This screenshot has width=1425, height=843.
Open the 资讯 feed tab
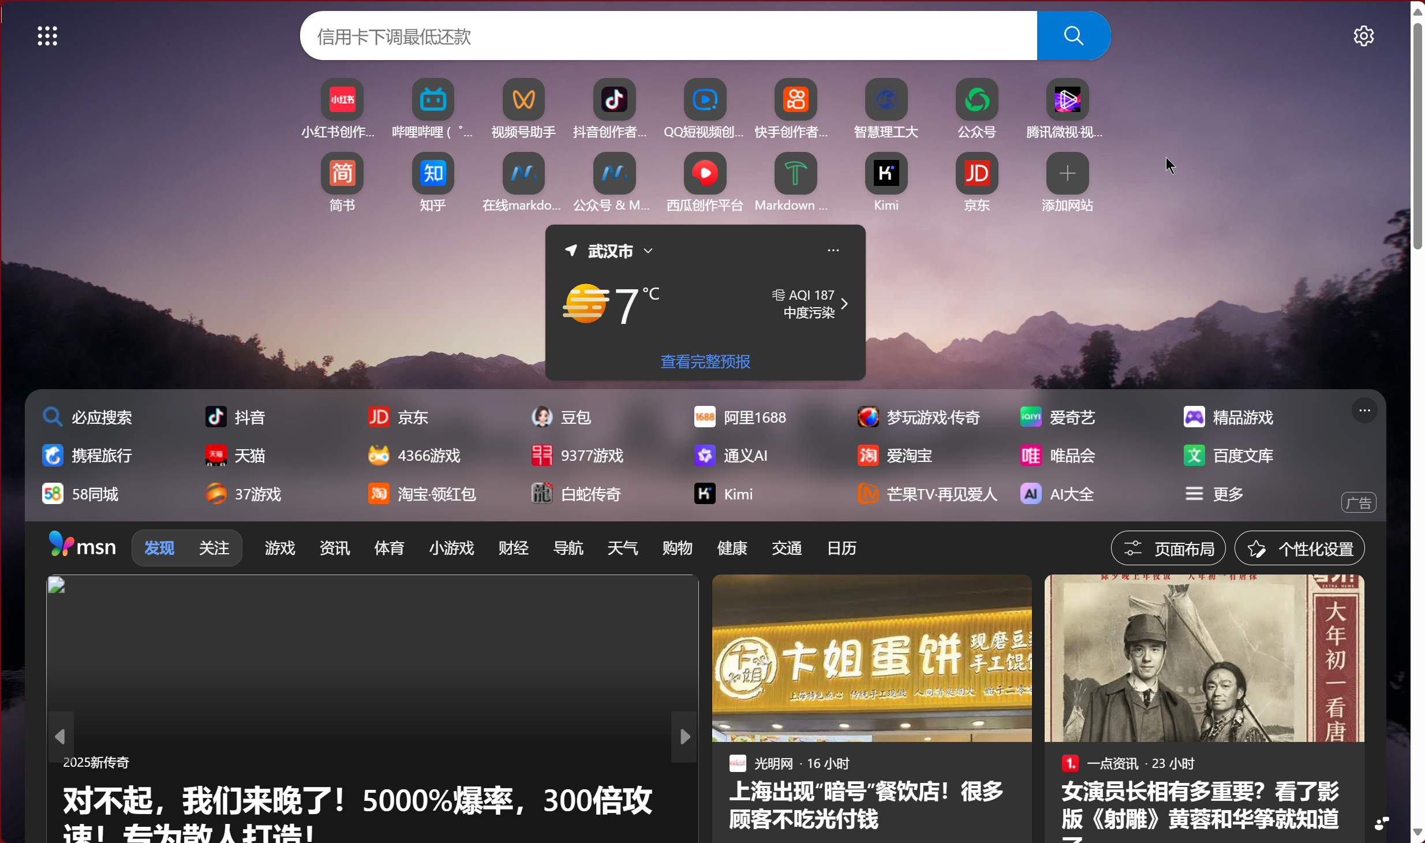point(335,547)
